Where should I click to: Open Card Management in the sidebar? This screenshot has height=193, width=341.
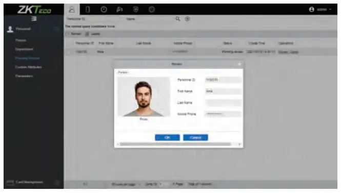[29, 182]
